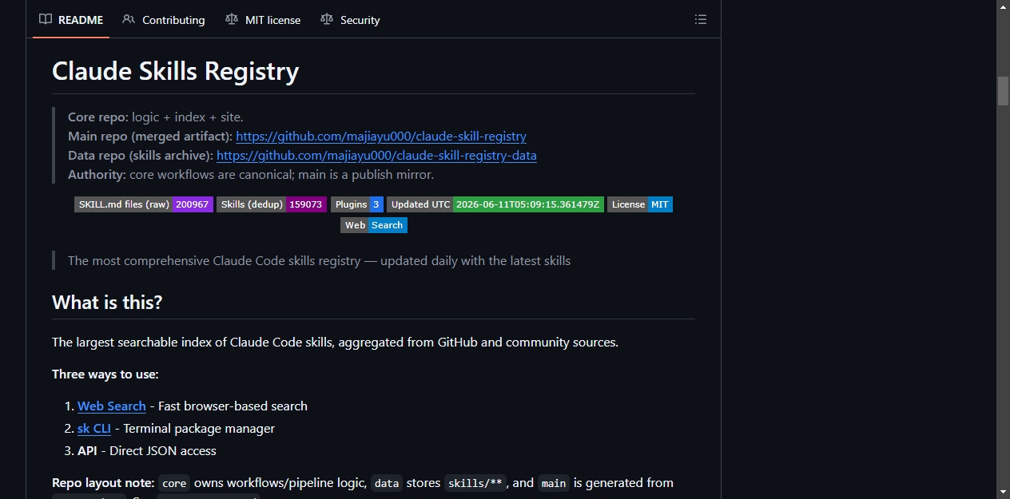Screen dimensions: 1010x499
Task: Click the SKILL.md files (raw) 200967 badge
Action: tap(144, 204)
